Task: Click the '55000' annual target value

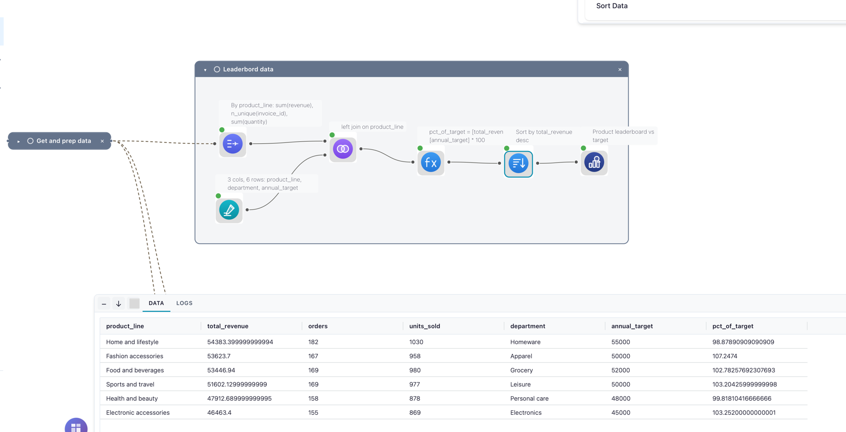Action: (x=621, y=342)
